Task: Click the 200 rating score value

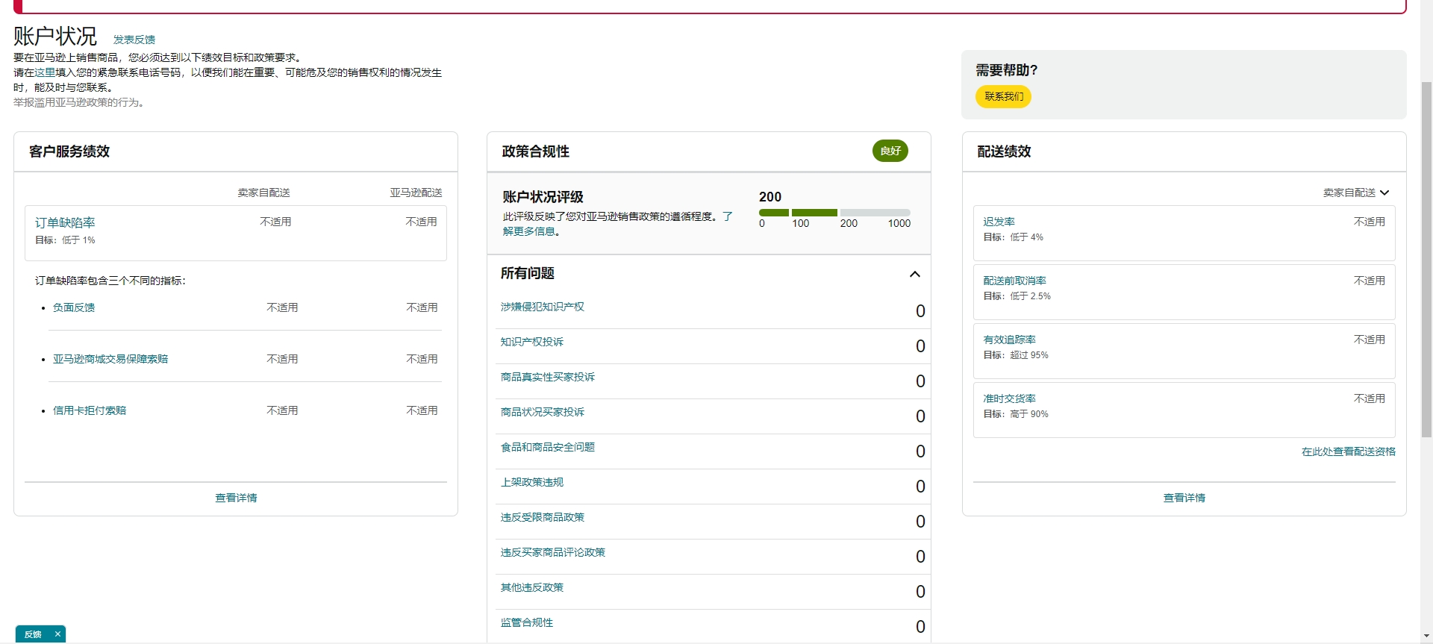Action: [x=770, y=197]
